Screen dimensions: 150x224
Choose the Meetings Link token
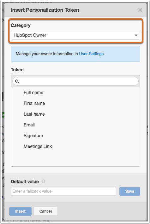coord(75,146)
